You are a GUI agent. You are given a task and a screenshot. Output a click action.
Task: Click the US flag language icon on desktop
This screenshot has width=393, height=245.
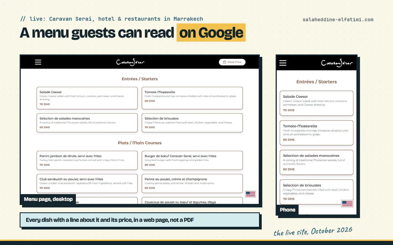click(x=250, y=194)
